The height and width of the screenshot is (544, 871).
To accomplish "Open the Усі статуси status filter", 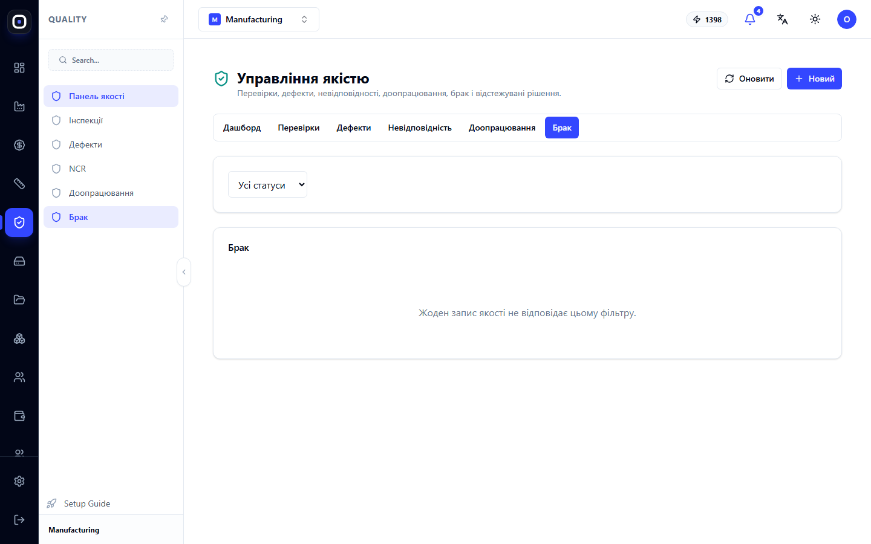I will click(267, 184).
